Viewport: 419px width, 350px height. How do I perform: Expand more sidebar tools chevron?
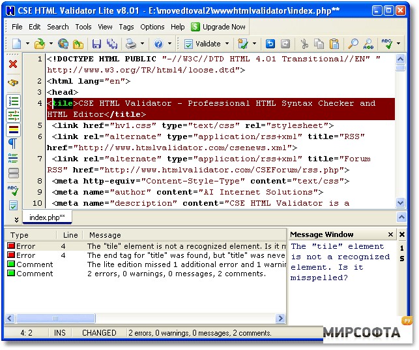pyautogui.click(x=16, y=219)
